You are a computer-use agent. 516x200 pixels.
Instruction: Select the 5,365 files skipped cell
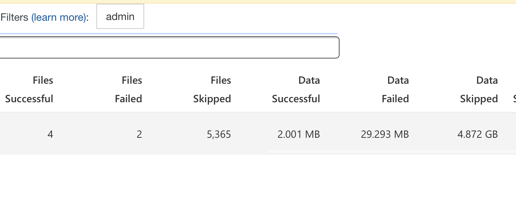point(219,134)
